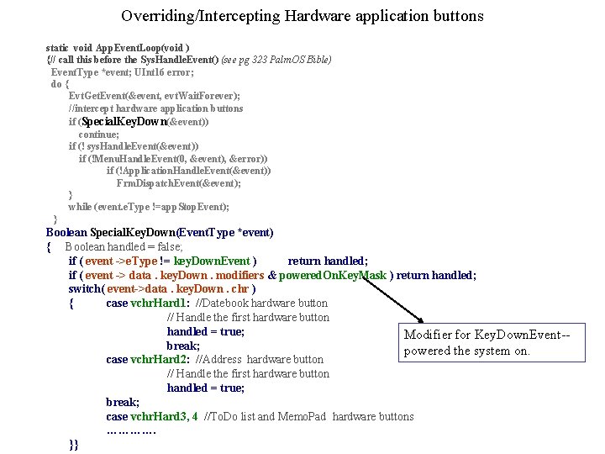Click the 'Boolean handled = false;' line
This screenshot has width=605, height=454.
pos(124,246)
